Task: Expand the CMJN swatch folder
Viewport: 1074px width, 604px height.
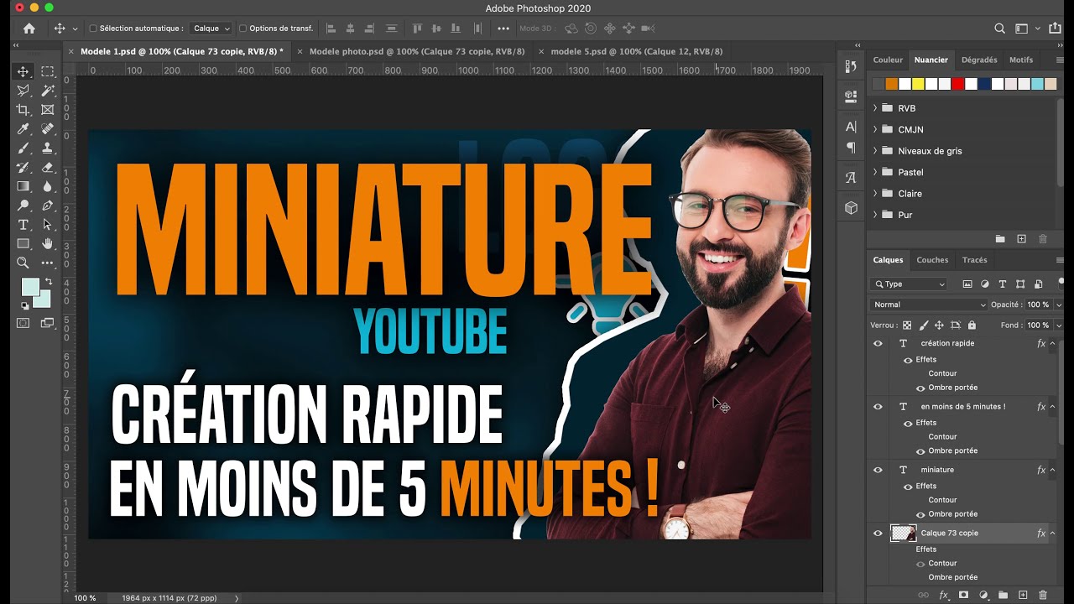Action: [x=874, y=129]
